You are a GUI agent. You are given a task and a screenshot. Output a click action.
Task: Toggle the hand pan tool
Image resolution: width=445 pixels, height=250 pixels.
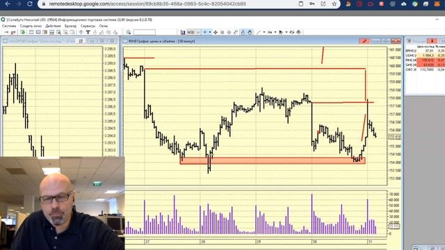coord(250,32)
